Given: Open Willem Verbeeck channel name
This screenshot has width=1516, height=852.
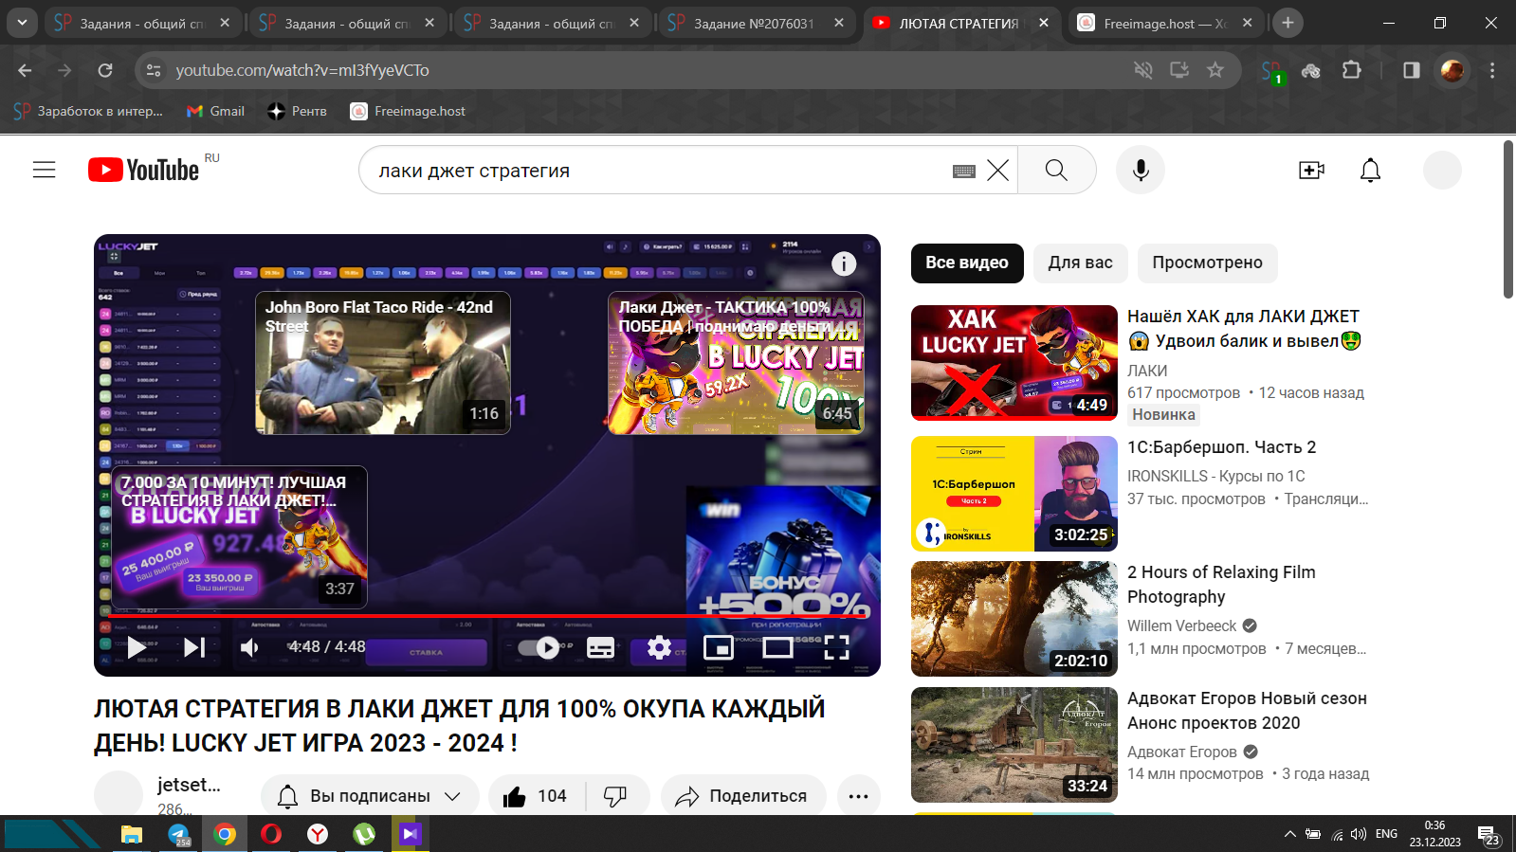Looking at the screenshot, I should [1182, 625].
